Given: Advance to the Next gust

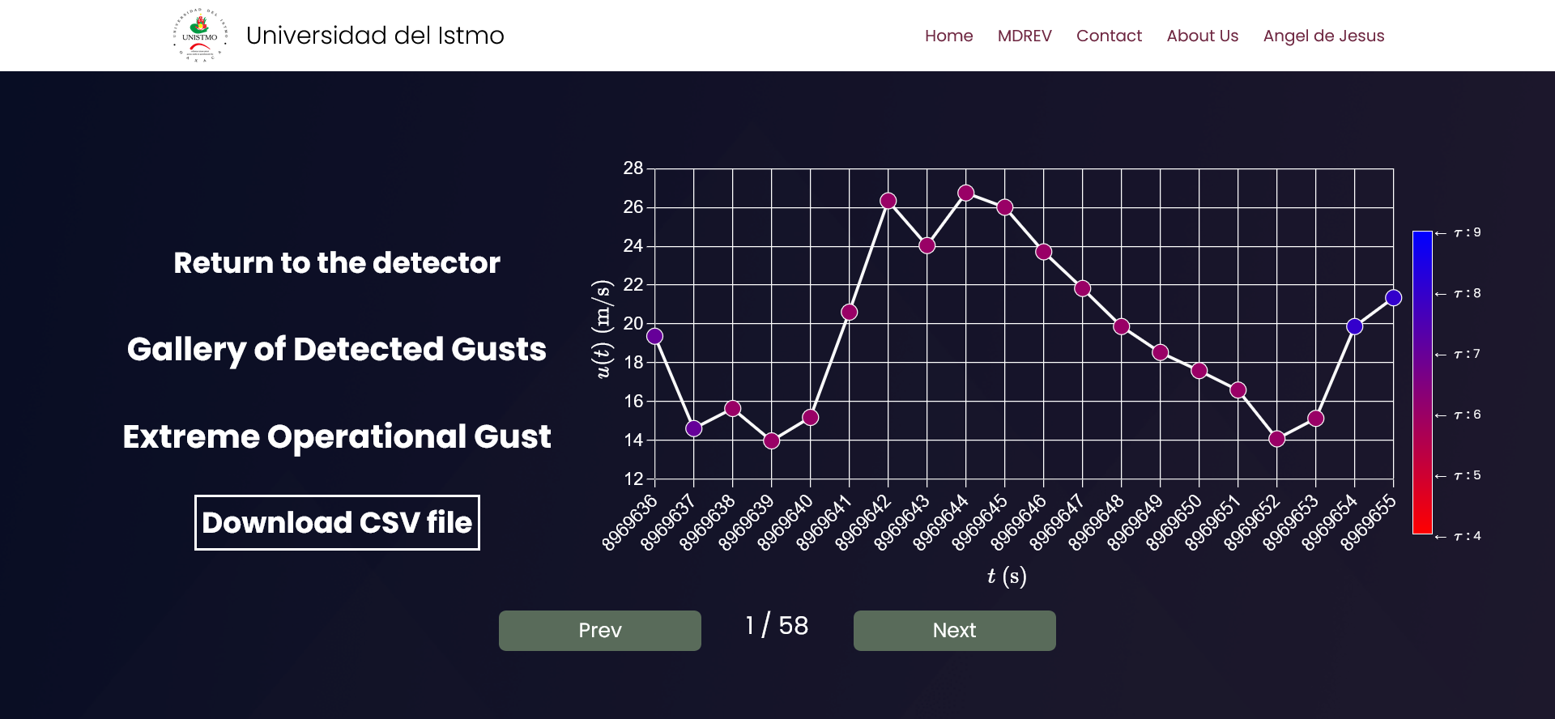Looking at the screenshot, I should [954, 631].
